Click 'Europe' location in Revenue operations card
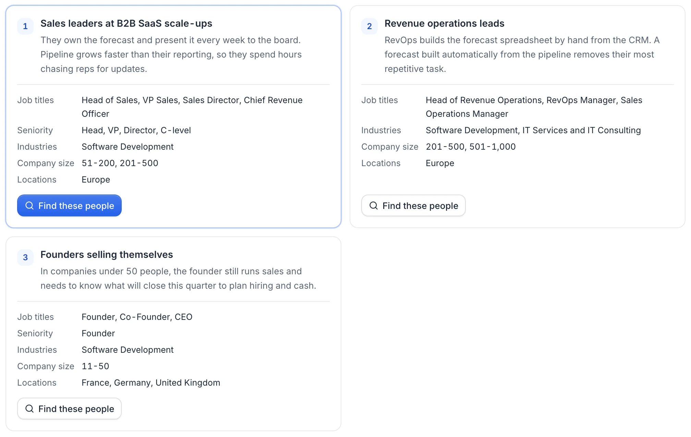Viewport: 691px width, 437px height. click(440, 163)
